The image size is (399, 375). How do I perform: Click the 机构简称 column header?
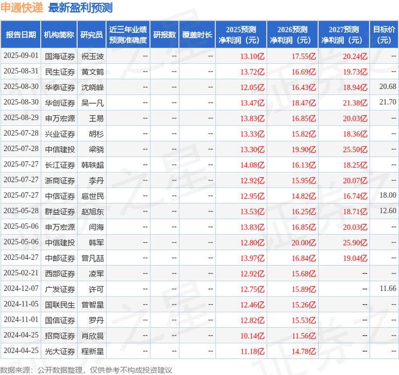pyautogui.click(x=59, y=35)
